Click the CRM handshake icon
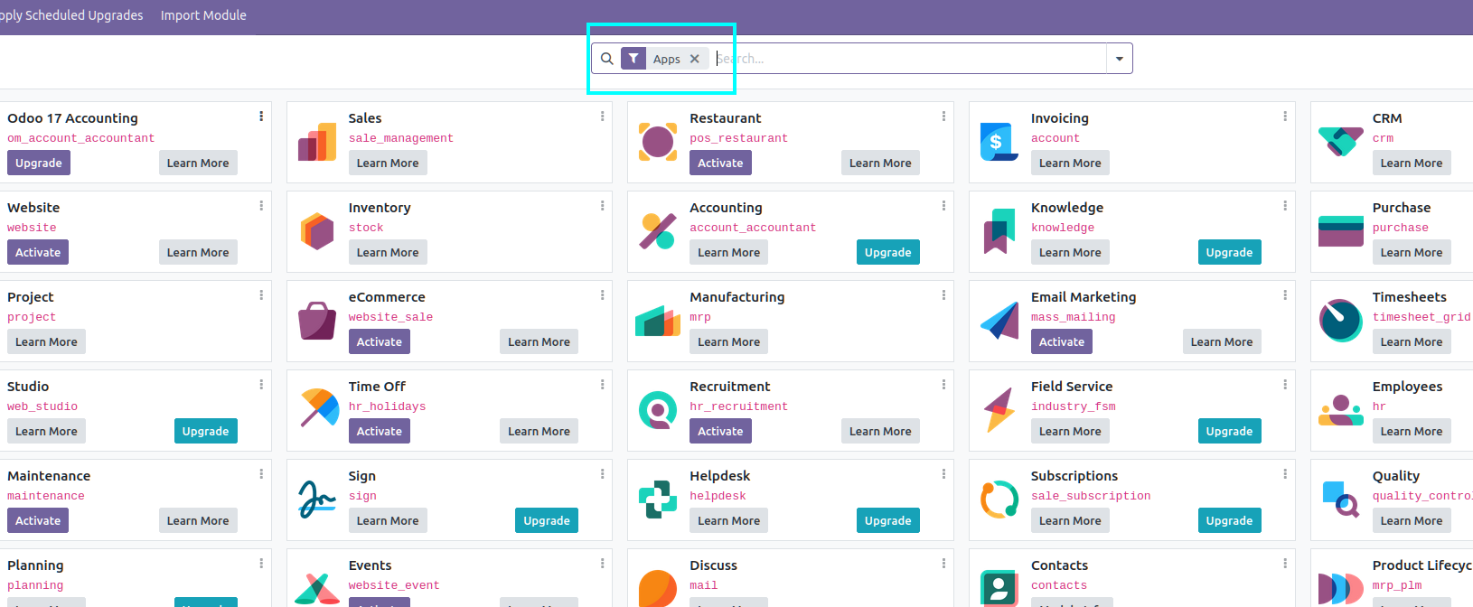The height and width of the screenshot is (607, 1473). [1341, 142]
